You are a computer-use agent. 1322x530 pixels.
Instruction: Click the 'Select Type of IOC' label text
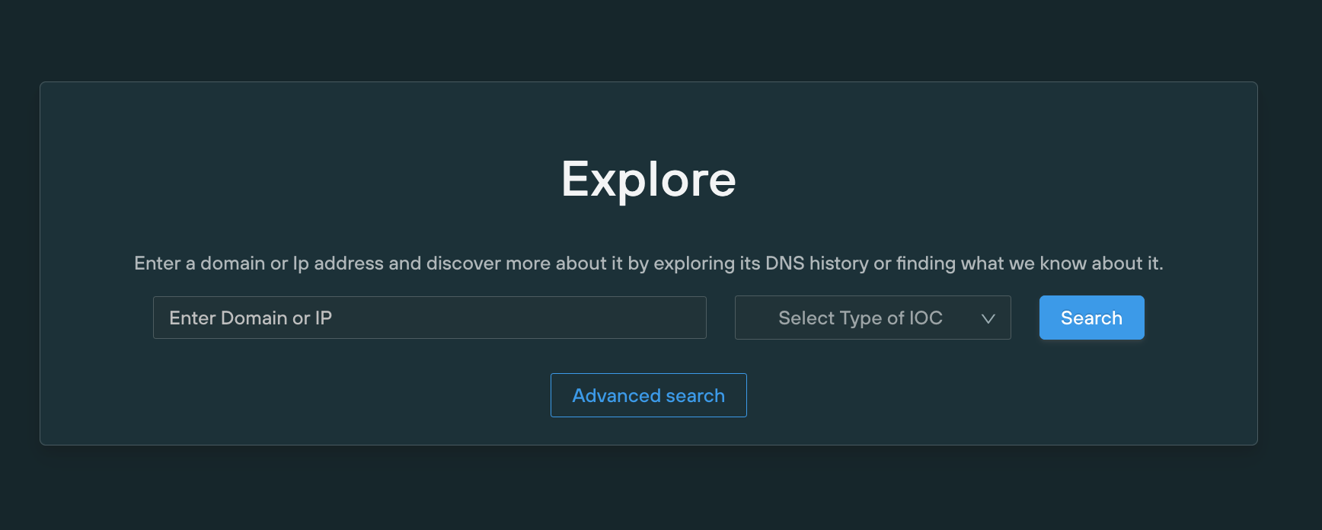(x=860, y=318)
